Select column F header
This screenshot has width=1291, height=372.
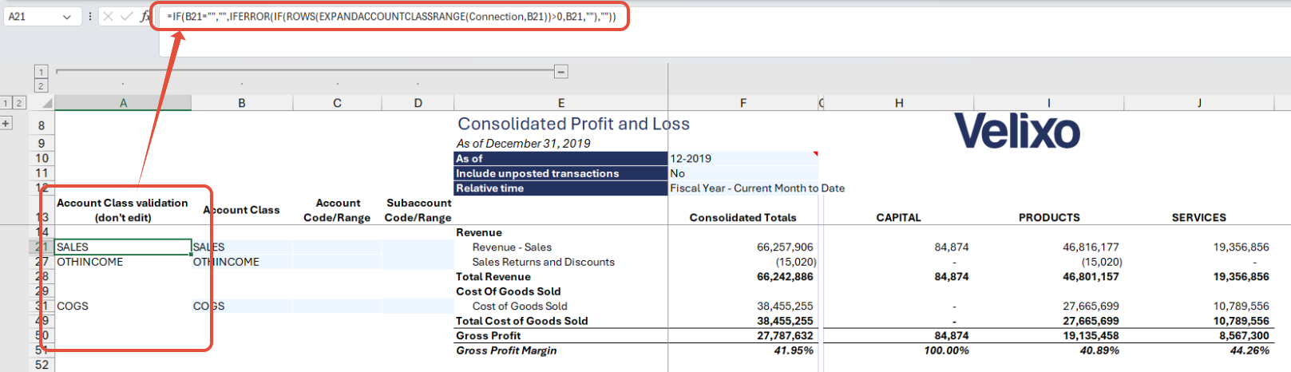743,103
